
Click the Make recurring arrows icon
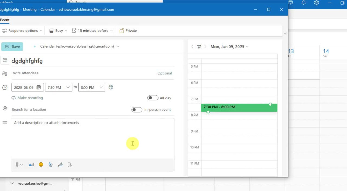click(14, 98)
